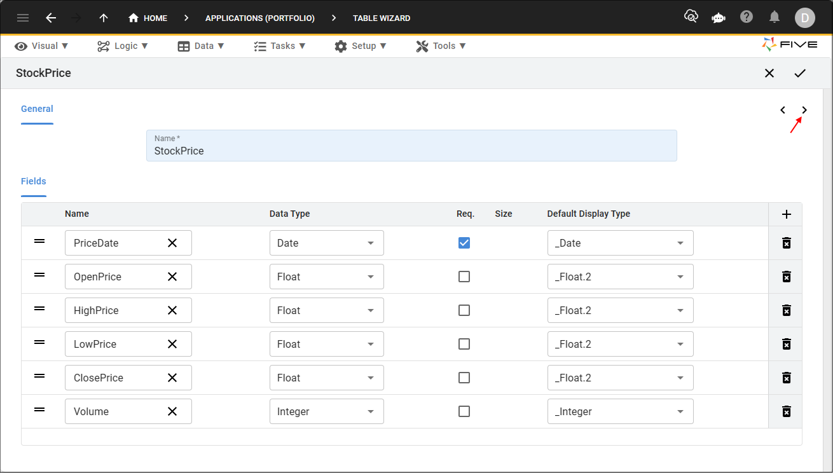Click the table Name input StockPrice
833x473 pixels.
pyautogui.click(x=411, y=146)
